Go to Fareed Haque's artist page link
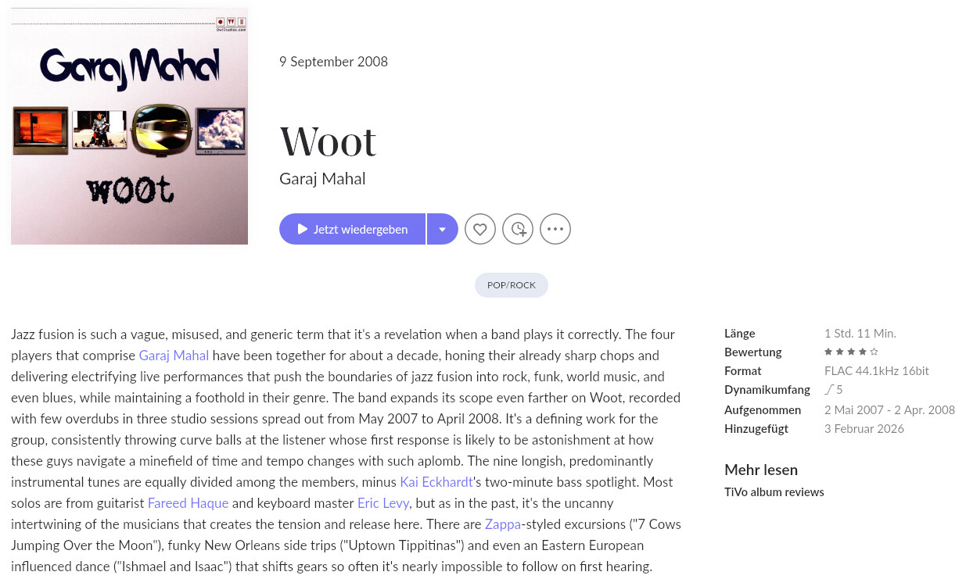This screenshot has height=579, width=966. 188,503
